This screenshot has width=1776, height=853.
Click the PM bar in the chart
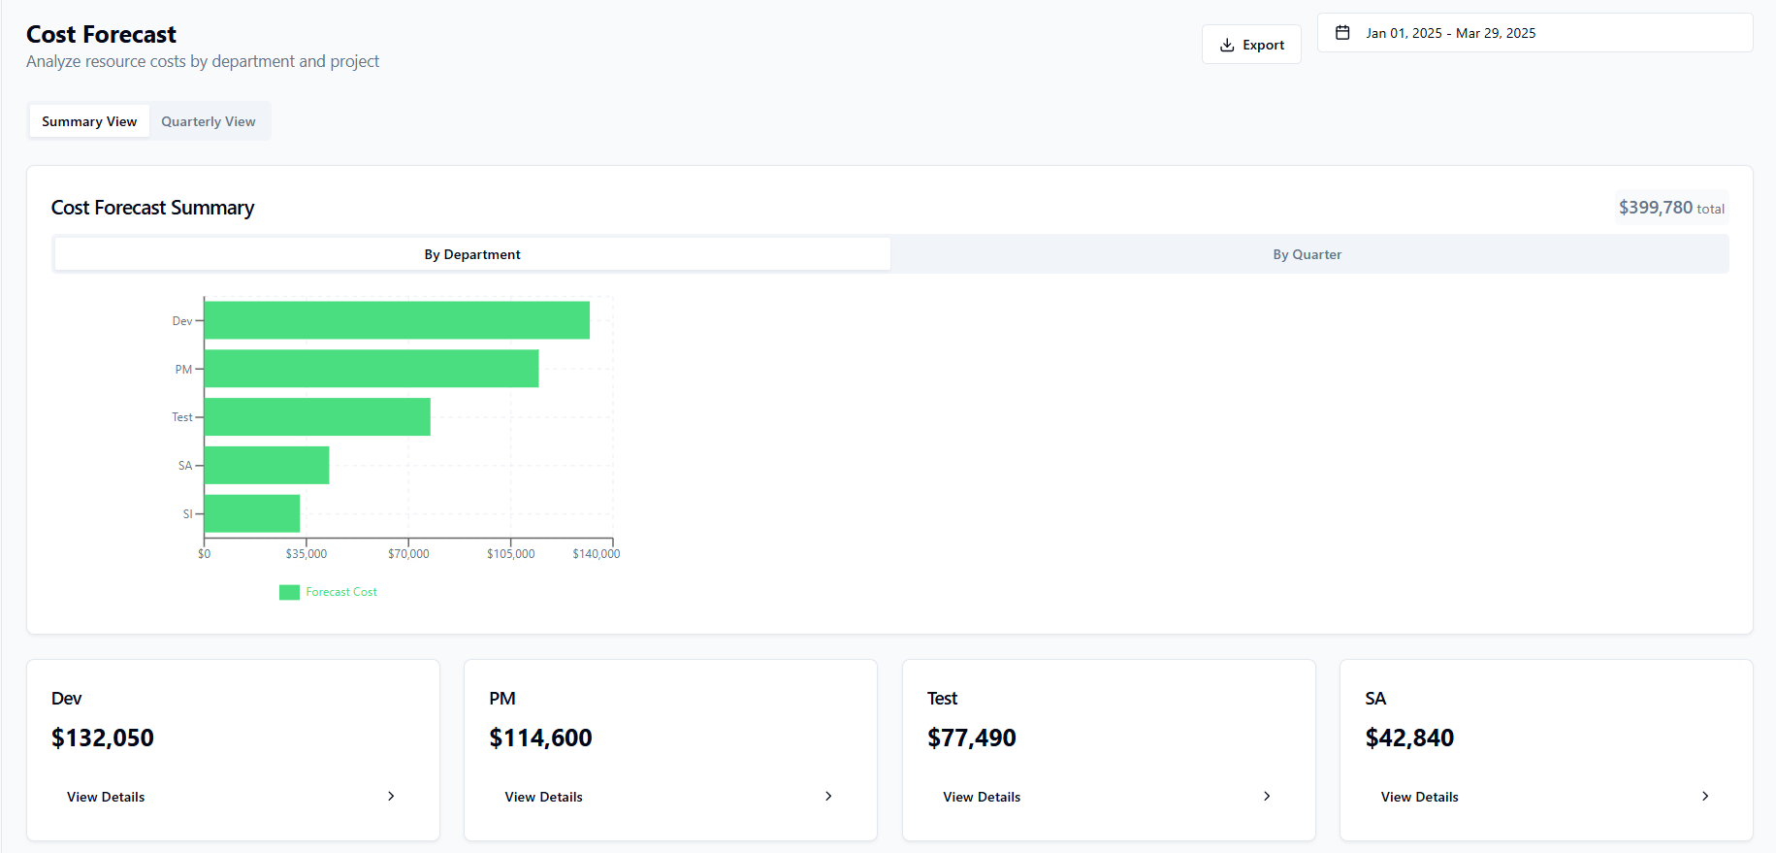pos(371,369)
